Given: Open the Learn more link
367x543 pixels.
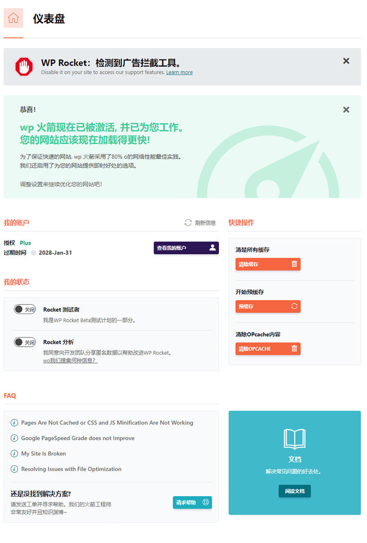Looking at the screenshot, I should click(x=179, y=72).
